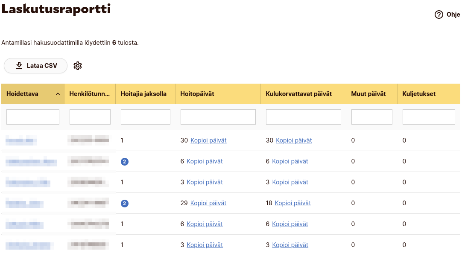
Task: Open help via the Ohje question mark icon
Action: click(x=439, y=14)
